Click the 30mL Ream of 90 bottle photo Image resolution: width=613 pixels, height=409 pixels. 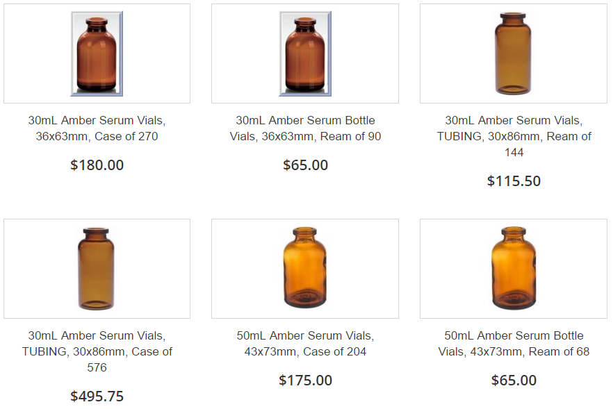coord(305,53)
